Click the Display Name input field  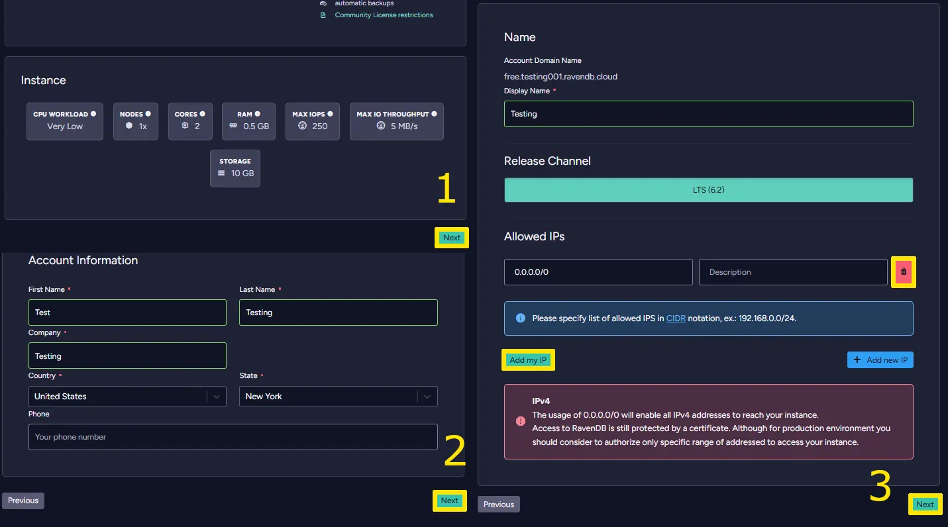[708, 114]
